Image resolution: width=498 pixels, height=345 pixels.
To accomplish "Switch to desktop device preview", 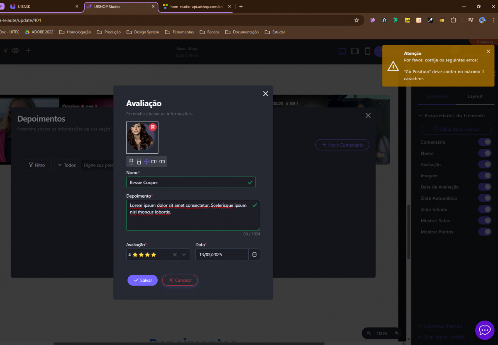I will click(342, 51).
